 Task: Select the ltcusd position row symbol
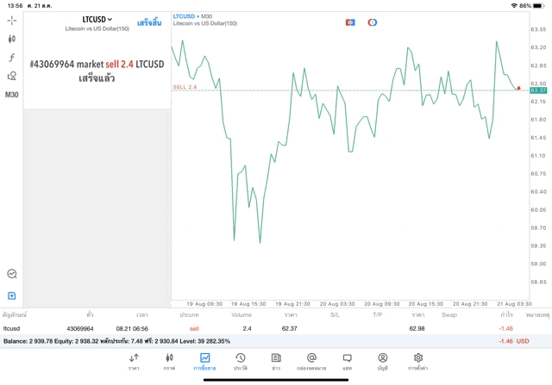click(x=11, y=328)
